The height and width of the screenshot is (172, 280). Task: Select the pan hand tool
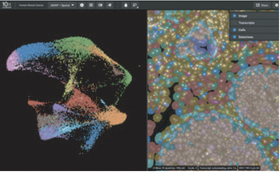[126, 5]
